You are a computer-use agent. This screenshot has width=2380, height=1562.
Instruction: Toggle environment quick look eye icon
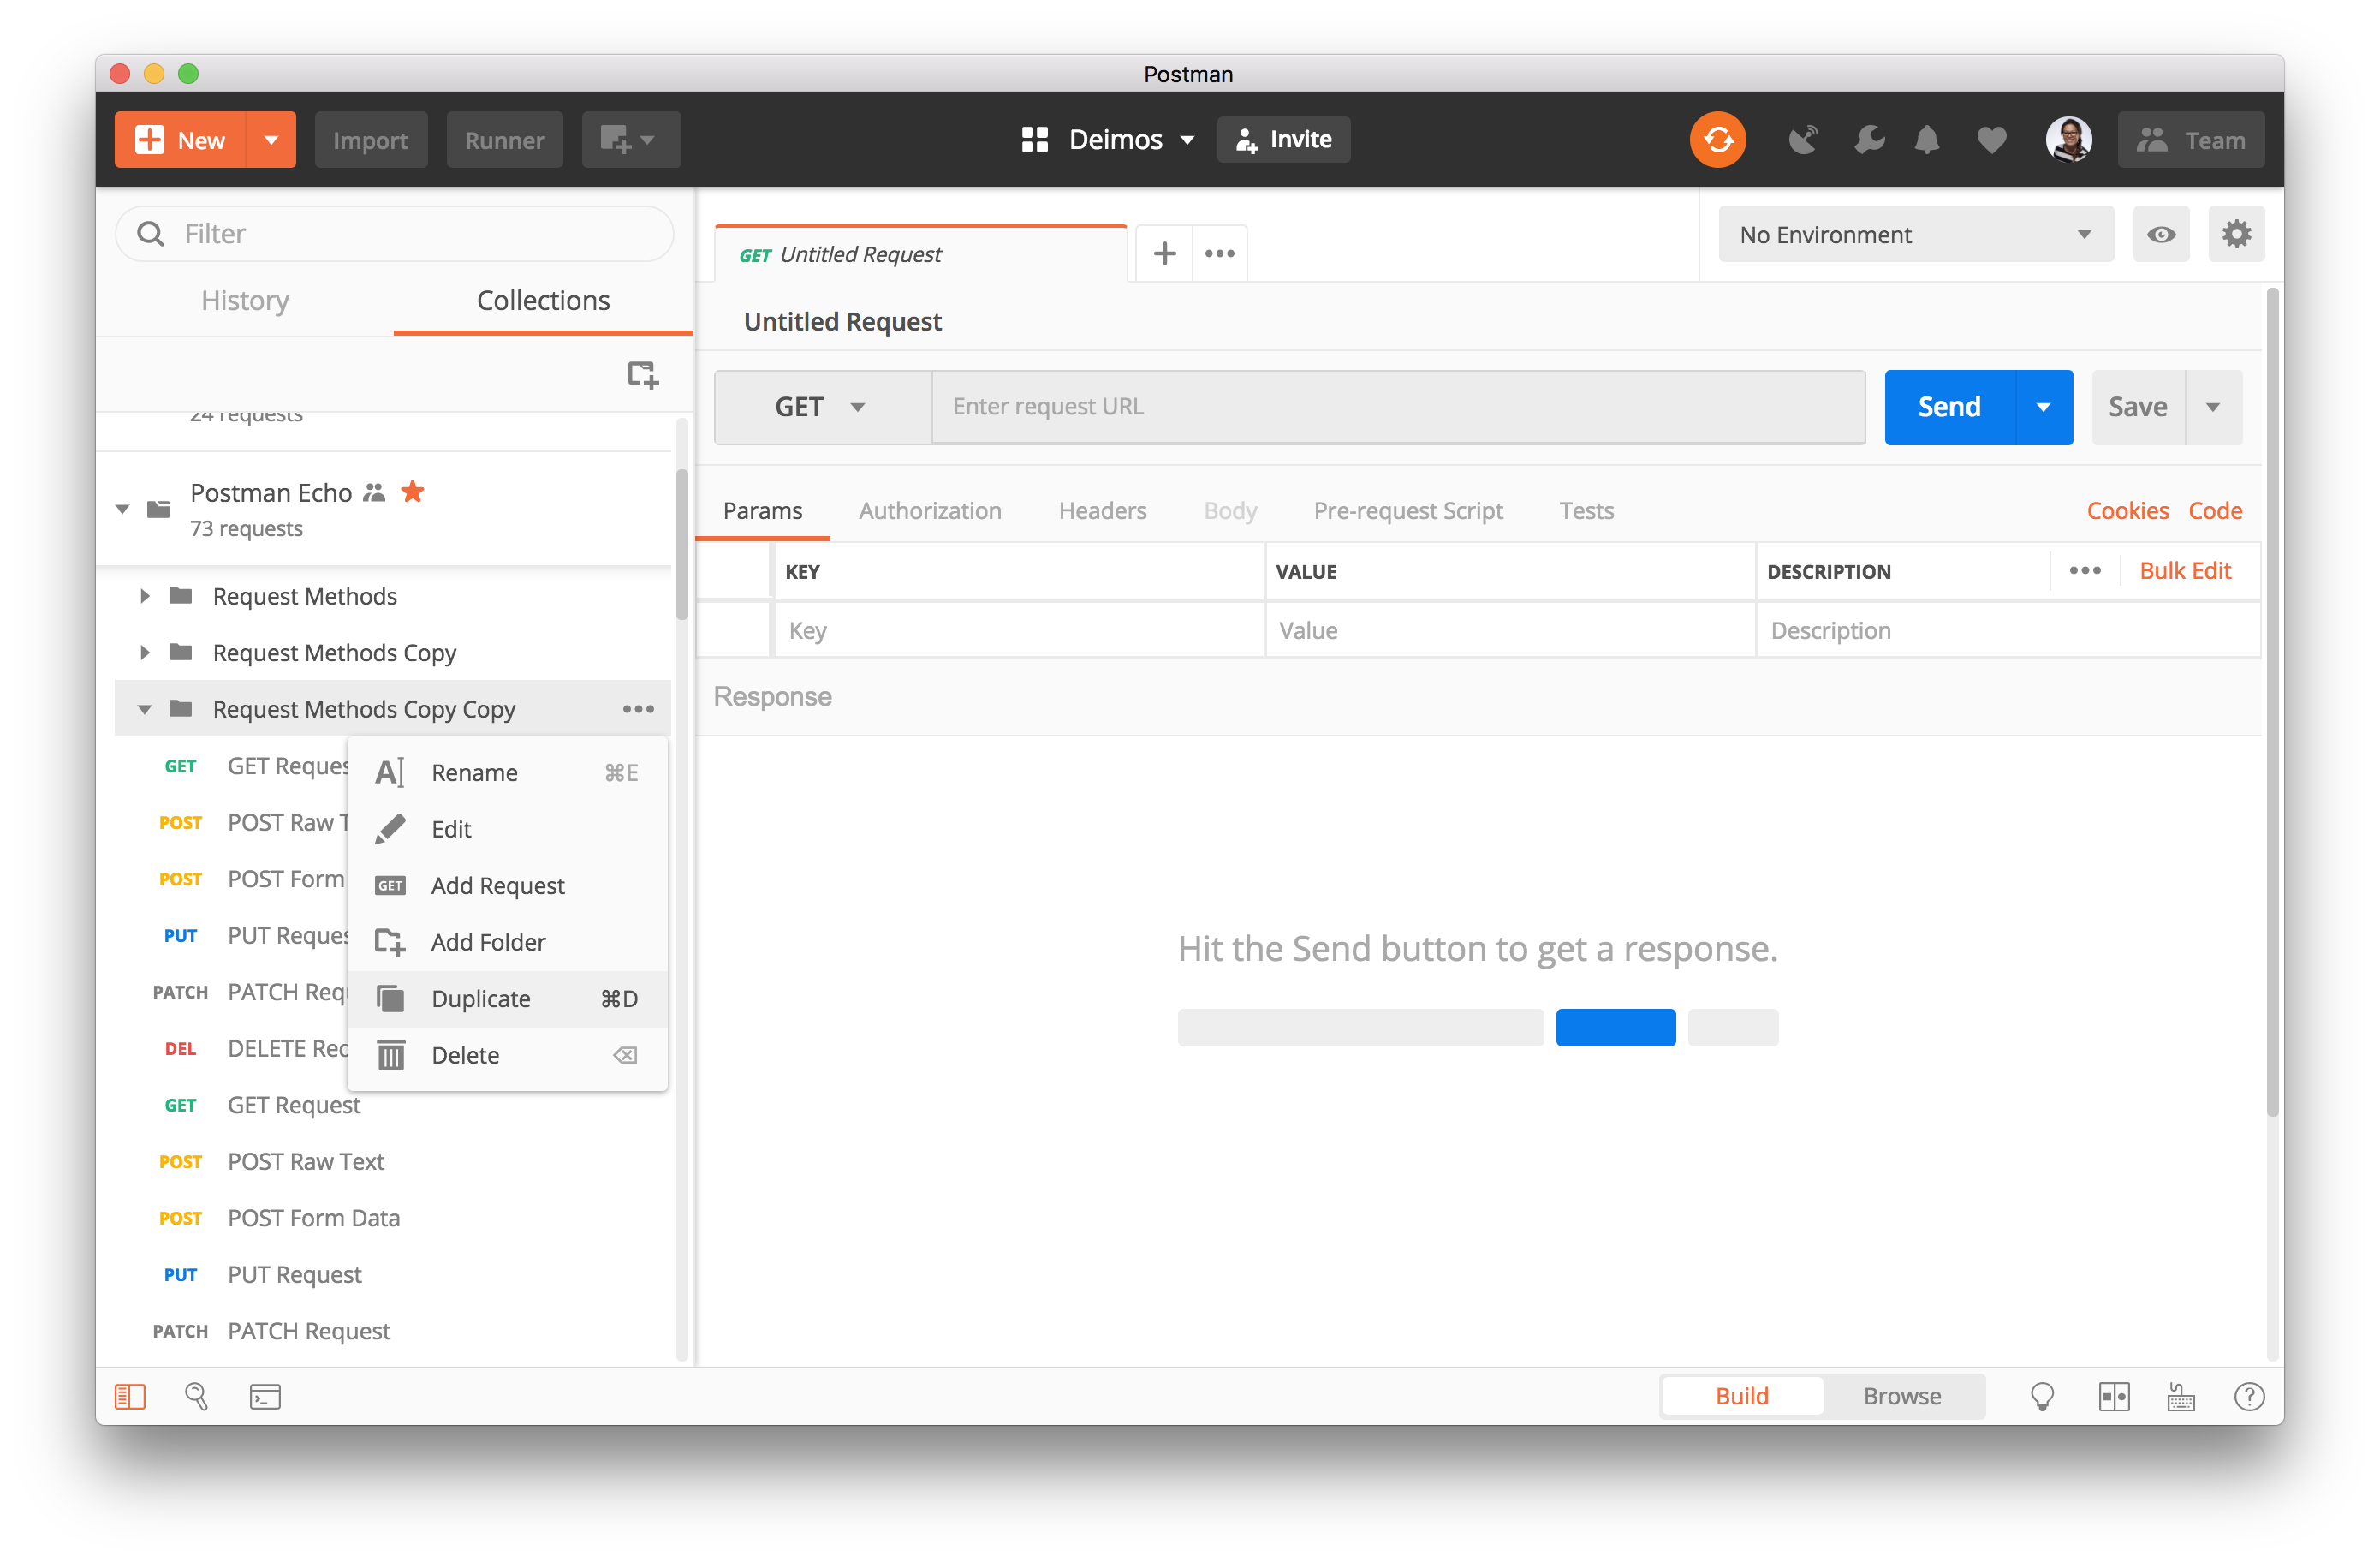(x=2161, y=234)
